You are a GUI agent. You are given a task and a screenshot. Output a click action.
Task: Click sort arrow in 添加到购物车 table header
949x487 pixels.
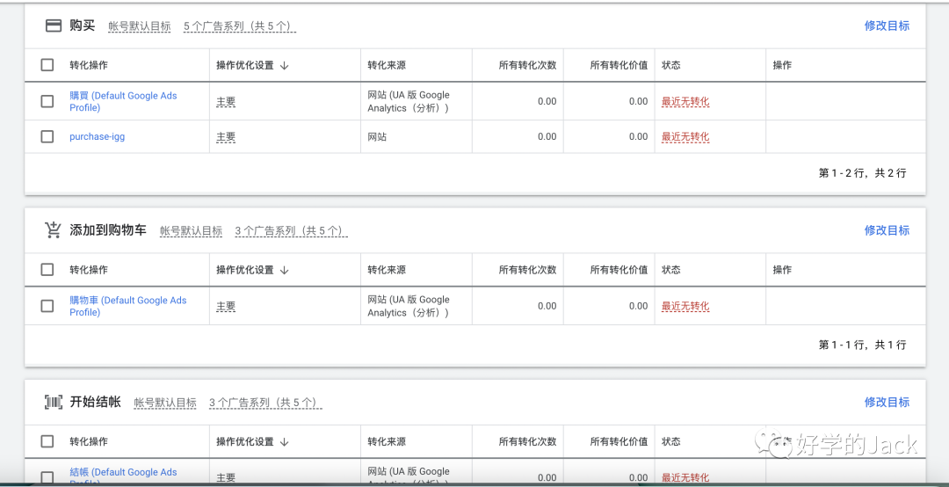285,270
